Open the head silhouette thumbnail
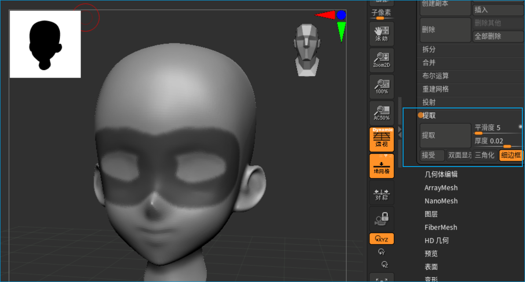 (45, 44)
